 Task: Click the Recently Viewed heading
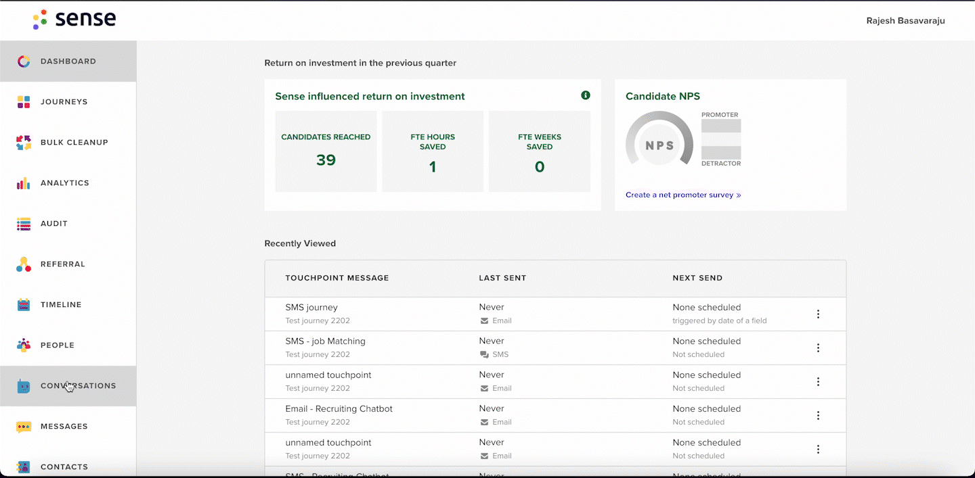click(300, 243)
